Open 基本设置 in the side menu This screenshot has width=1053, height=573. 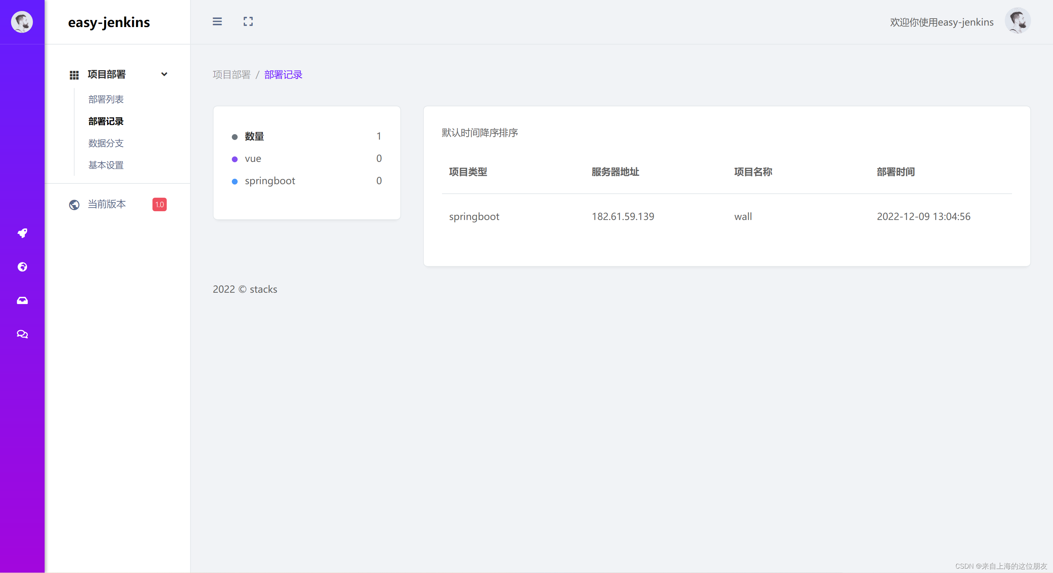pyautogui.click(x=106, y=165)
